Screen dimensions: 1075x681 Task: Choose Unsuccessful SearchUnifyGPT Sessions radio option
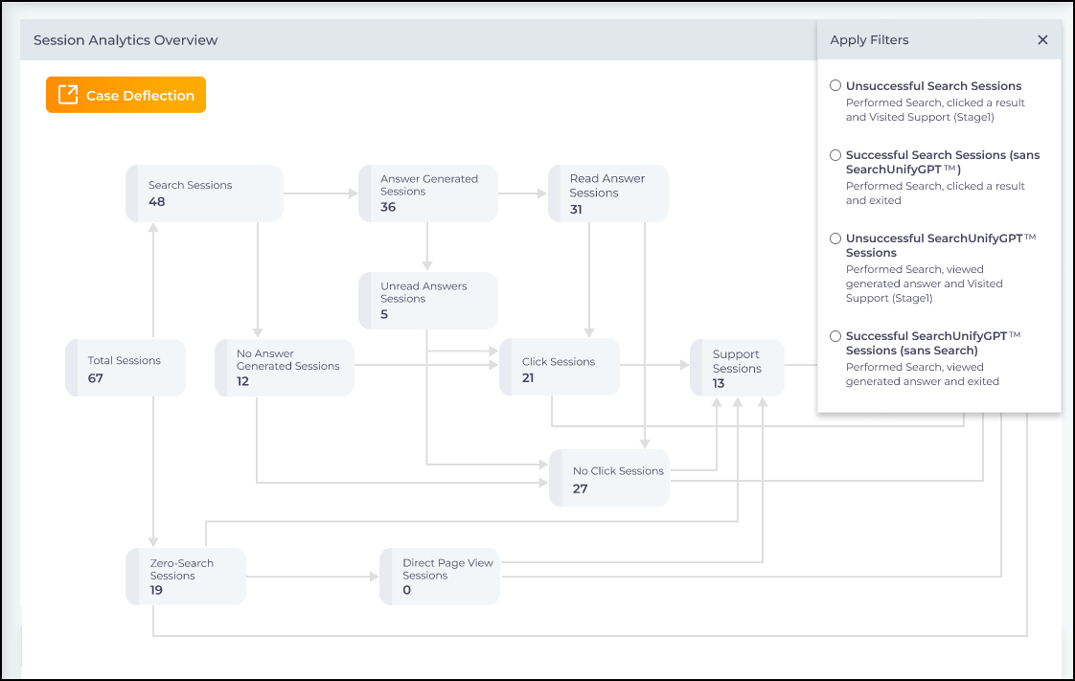(x=835, y=238)
